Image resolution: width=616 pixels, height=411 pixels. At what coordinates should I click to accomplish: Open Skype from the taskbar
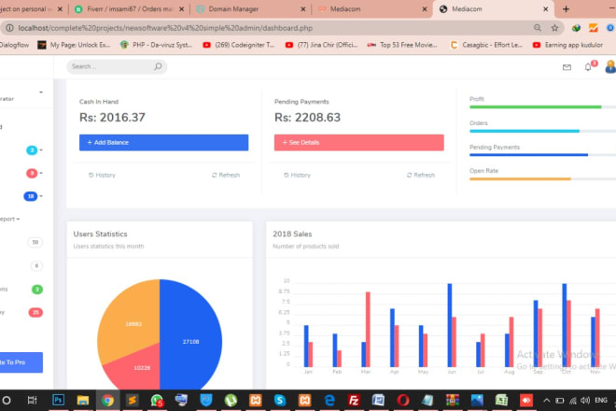click(280, 401)
